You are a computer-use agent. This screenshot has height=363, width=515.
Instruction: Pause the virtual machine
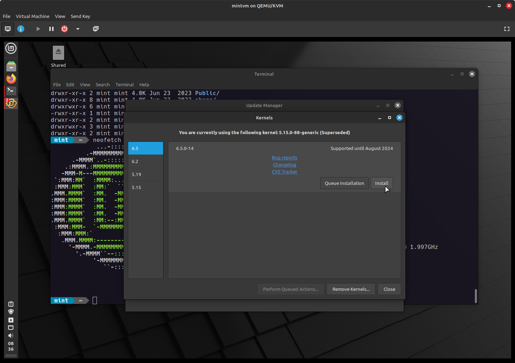pos(51,29)
